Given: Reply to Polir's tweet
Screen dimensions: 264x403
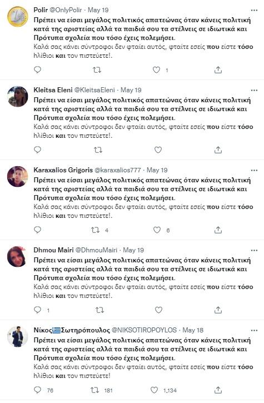Looking at the screenshot, I should tap(38, 70).
